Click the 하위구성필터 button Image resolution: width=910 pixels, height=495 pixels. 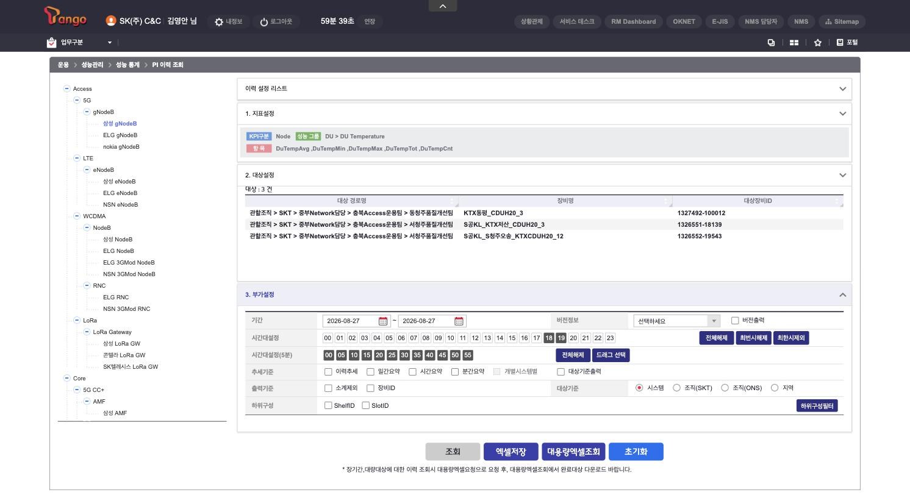pos(817,406)
